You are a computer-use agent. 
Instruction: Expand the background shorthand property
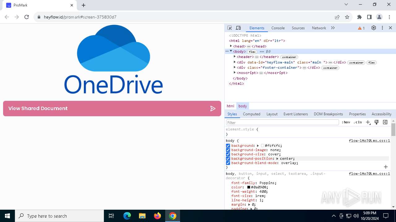pyautogui.click(x=258, y=146)
